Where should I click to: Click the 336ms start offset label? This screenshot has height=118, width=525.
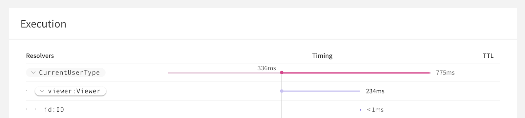tap(267, 68)
